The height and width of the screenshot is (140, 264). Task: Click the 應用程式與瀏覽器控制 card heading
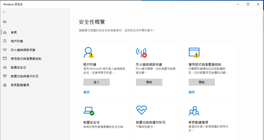[x=205, y=65]
